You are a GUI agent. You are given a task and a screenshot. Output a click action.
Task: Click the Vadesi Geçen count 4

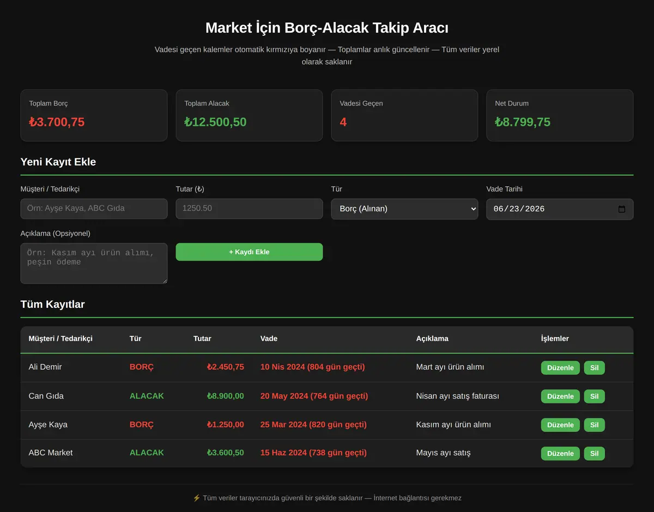pos(343,122)
